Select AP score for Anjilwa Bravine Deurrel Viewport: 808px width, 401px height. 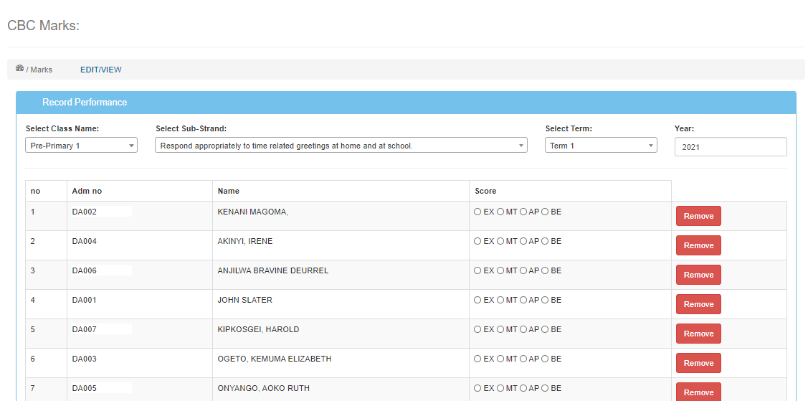523,270
